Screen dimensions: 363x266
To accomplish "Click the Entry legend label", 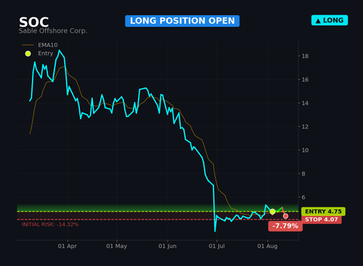I will 46,53.
